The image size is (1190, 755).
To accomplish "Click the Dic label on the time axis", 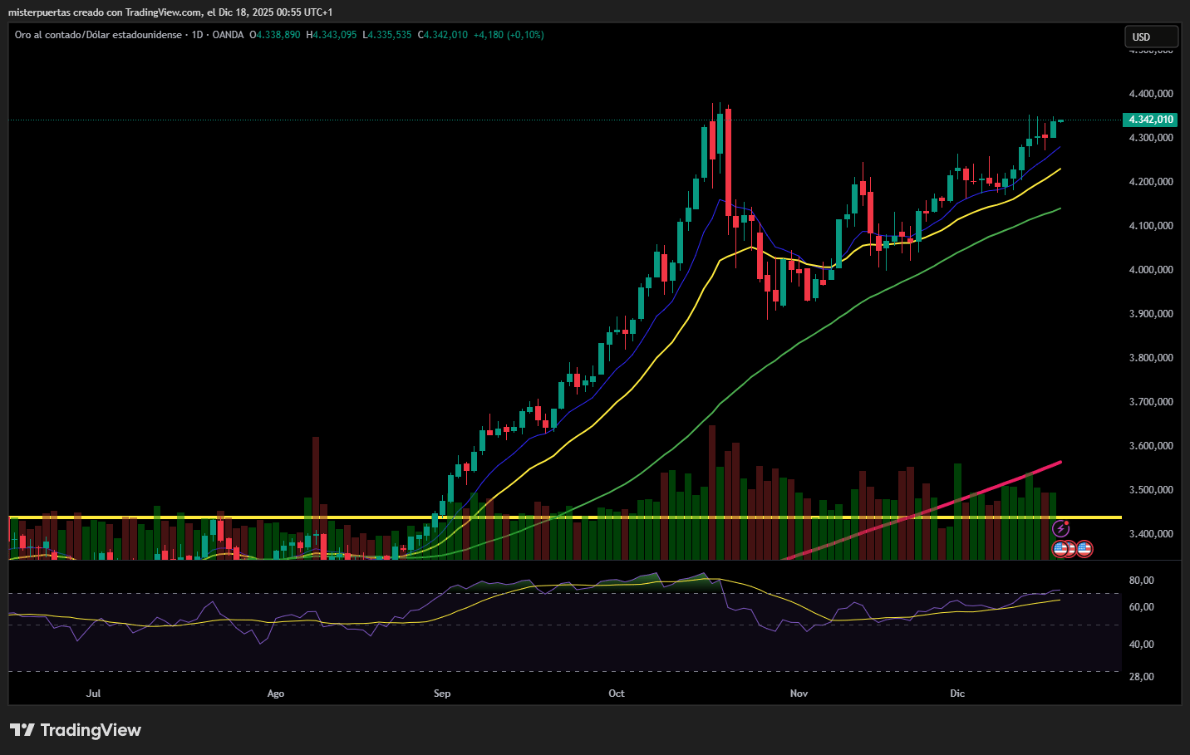I will (x=957, y=694).
